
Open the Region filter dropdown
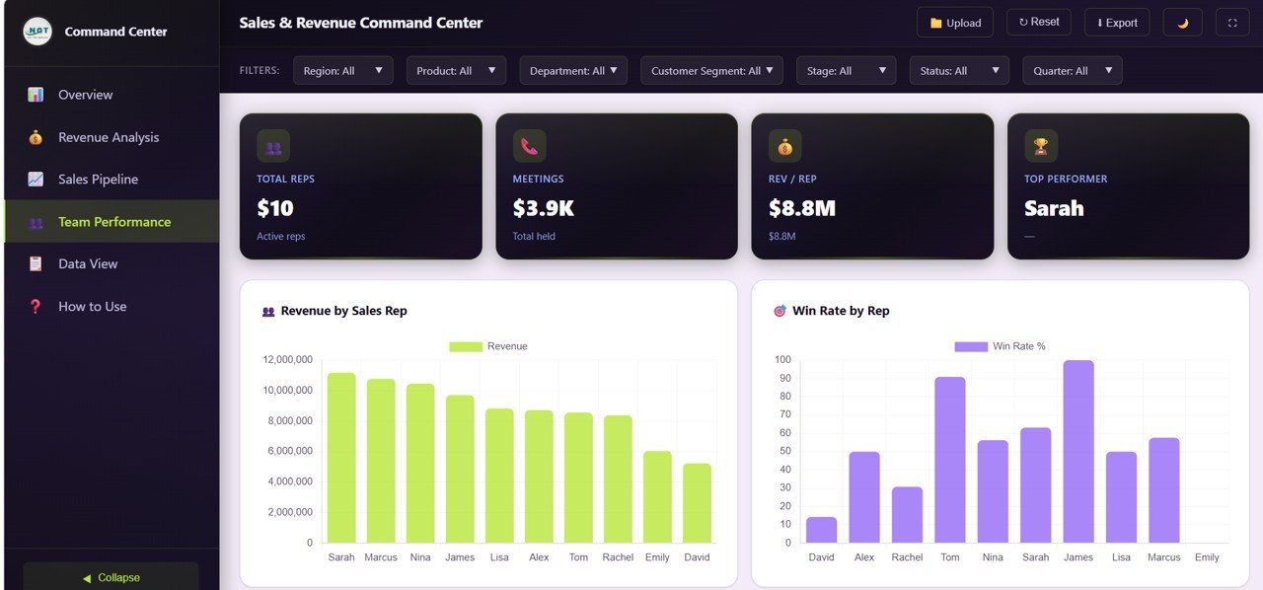pos(342,70)
